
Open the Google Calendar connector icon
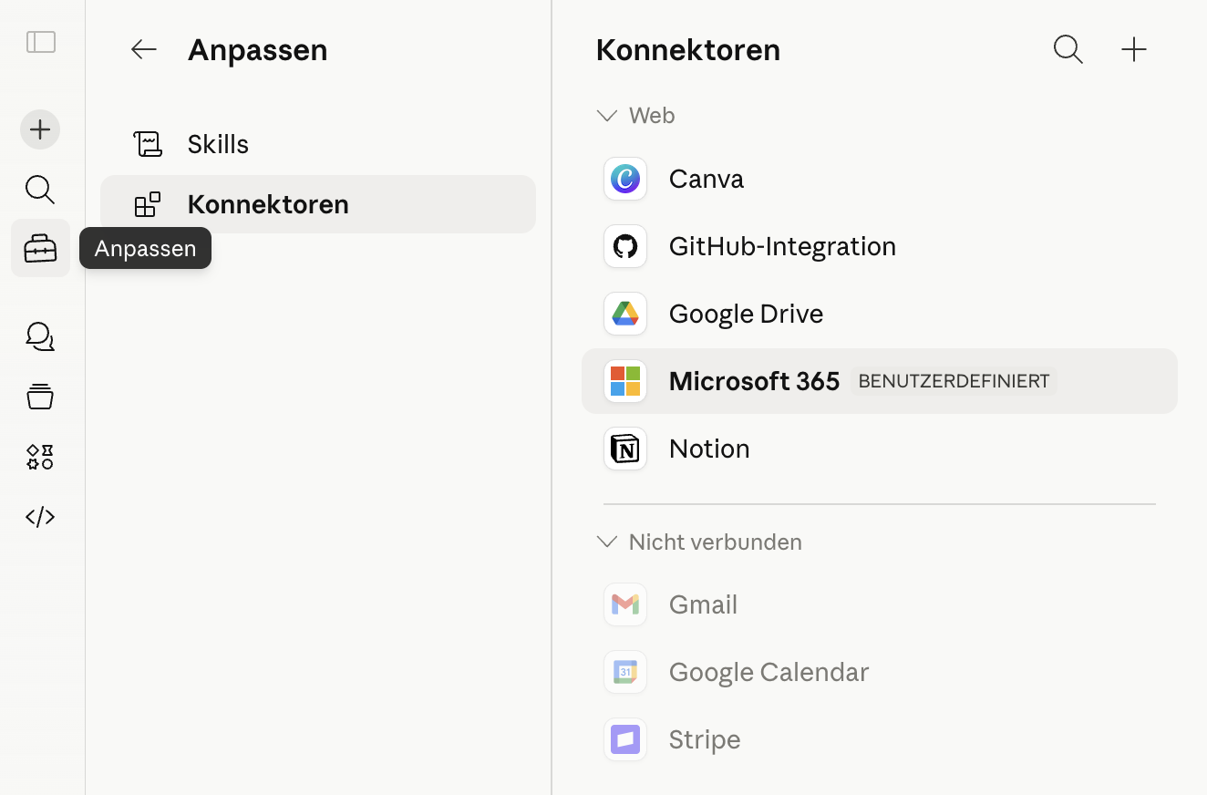click(625, 672)
